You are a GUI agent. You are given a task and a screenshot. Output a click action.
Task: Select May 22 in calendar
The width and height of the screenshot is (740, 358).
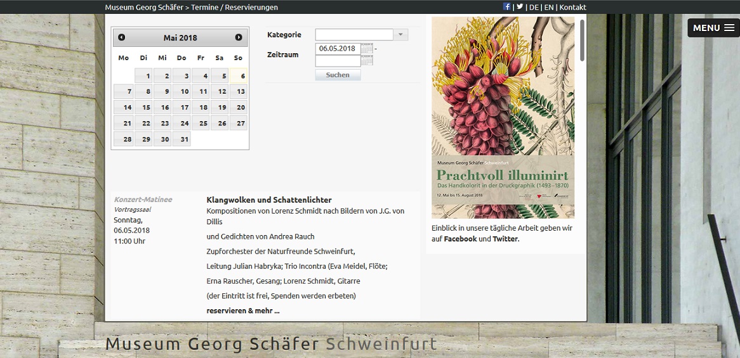pos(143,123)
